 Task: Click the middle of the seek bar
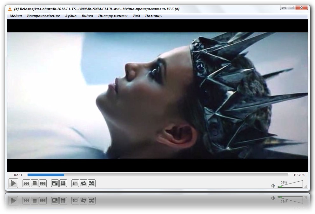pos(158,175)
